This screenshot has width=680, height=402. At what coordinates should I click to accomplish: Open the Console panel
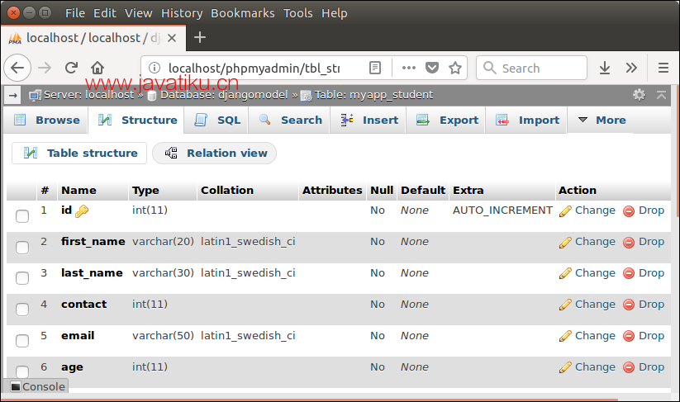click(38, 386)
